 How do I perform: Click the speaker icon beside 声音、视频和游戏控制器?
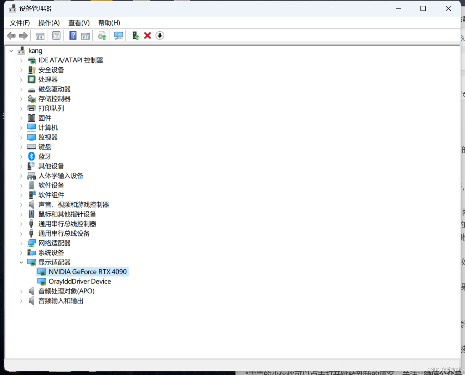tap(31, 204)
